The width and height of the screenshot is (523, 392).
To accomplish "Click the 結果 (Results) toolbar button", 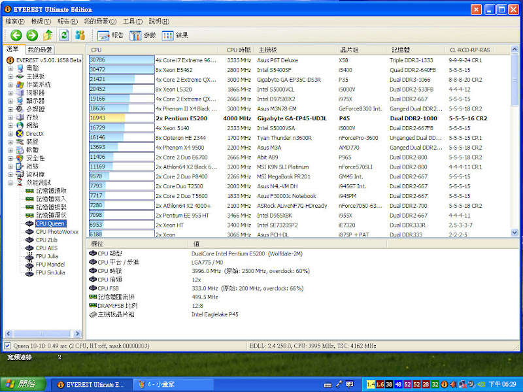I will pyautogui.click(x=175, y=35).
